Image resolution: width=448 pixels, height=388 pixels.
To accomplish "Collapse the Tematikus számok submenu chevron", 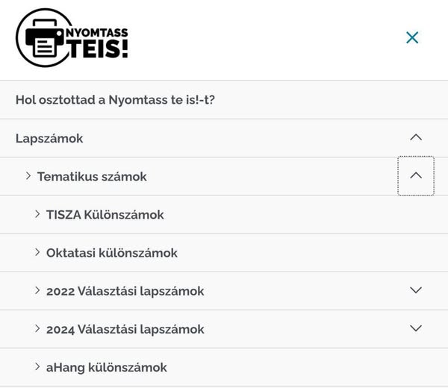I will [416, 176].
